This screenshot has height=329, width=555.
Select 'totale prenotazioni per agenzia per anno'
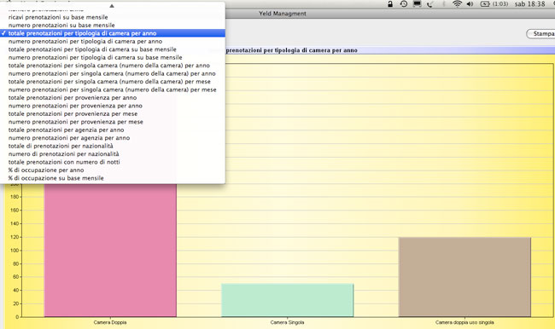coord(113,130)
